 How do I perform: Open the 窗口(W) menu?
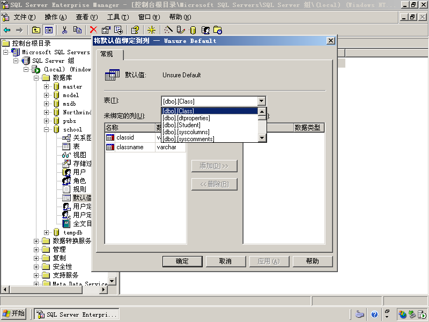(149, 17)
